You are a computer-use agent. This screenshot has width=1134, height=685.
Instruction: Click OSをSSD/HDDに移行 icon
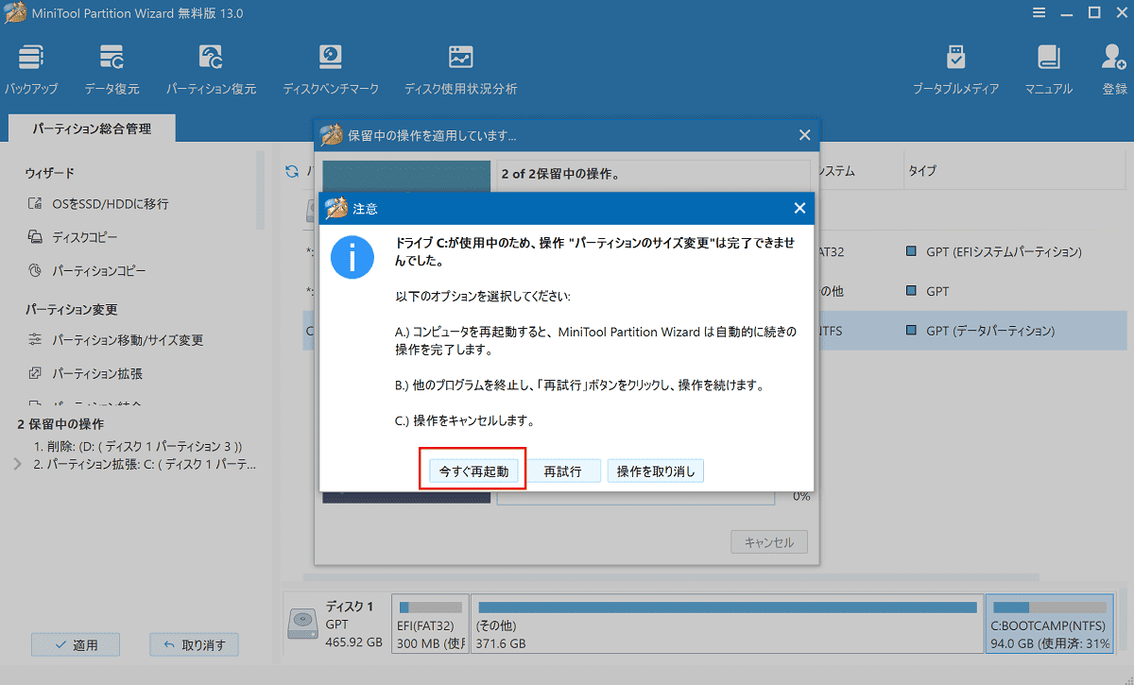click(35, 204)
